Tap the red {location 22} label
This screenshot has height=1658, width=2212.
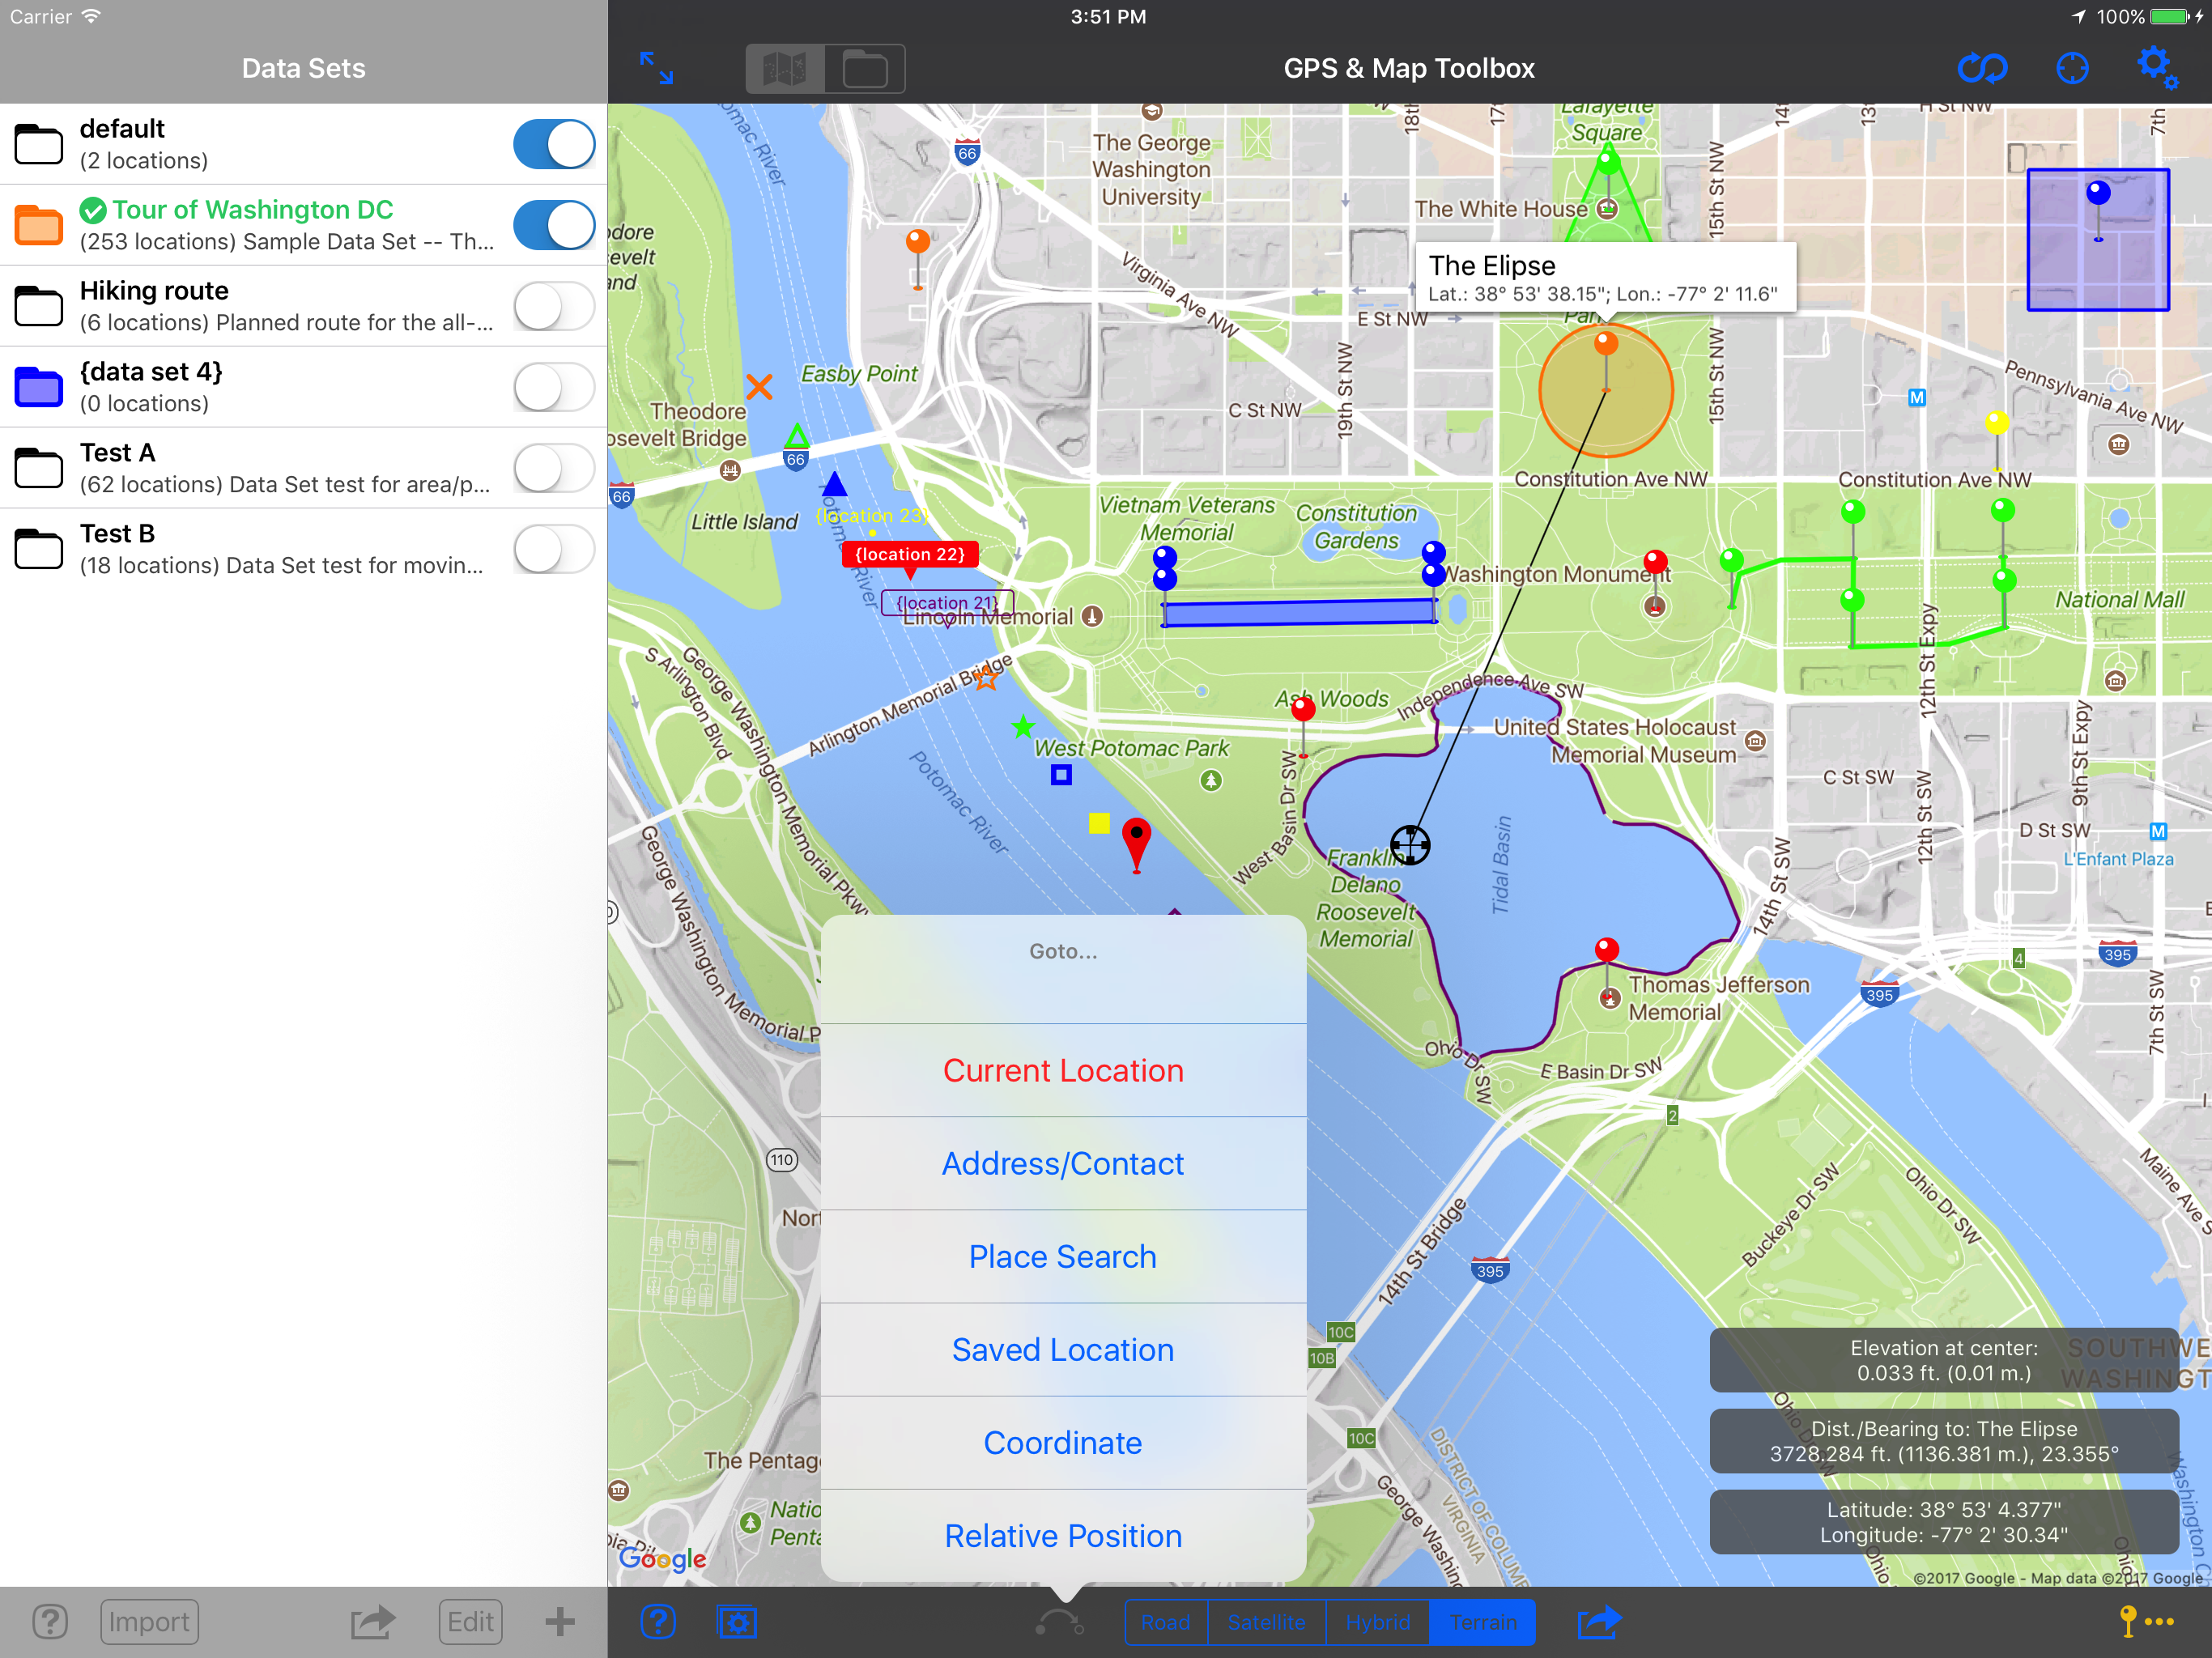(909, 554)
